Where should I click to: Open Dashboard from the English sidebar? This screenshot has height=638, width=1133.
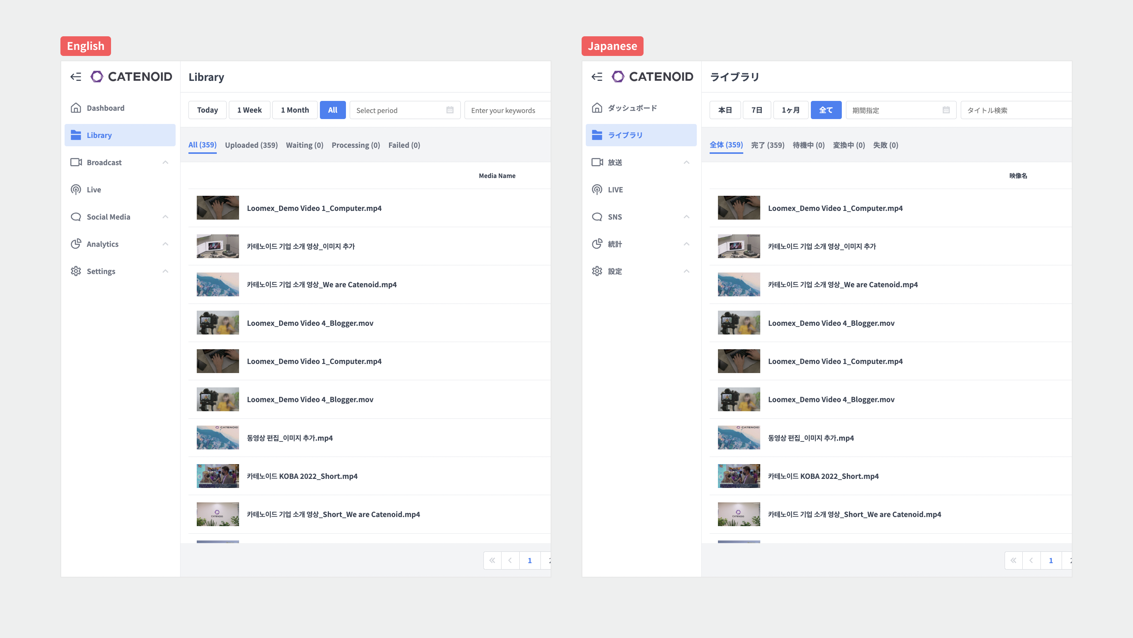tap(105, 108)
